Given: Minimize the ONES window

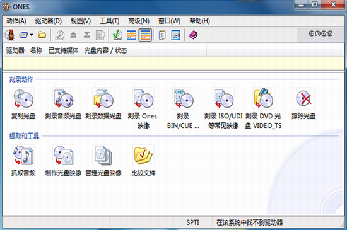Looking at the screenshot, I should point(301,5).
